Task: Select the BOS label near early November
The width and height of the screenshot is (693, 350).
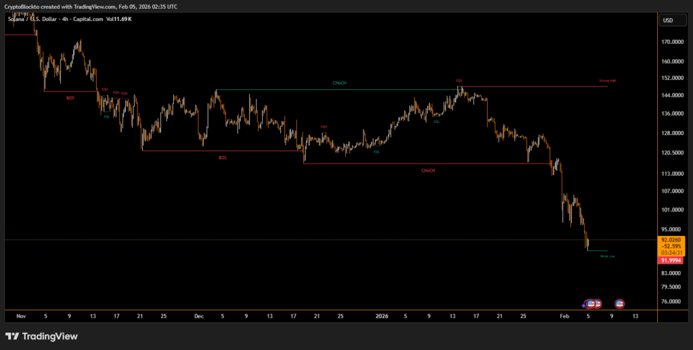Action: 70,98
